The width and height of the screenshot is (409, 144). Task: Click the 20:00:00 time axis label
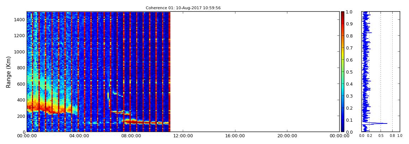[287, 136]
